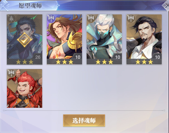Click the 选择魂师 confirm button

tap(84, 121)
